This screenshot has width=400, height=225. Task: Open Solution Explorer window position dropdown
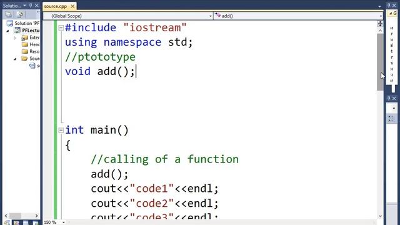24,6
